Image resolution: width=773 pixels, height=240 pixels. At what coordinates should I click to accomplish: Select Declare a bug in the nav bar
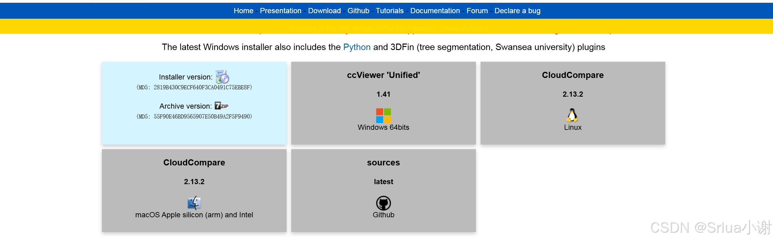pos(517,11)
